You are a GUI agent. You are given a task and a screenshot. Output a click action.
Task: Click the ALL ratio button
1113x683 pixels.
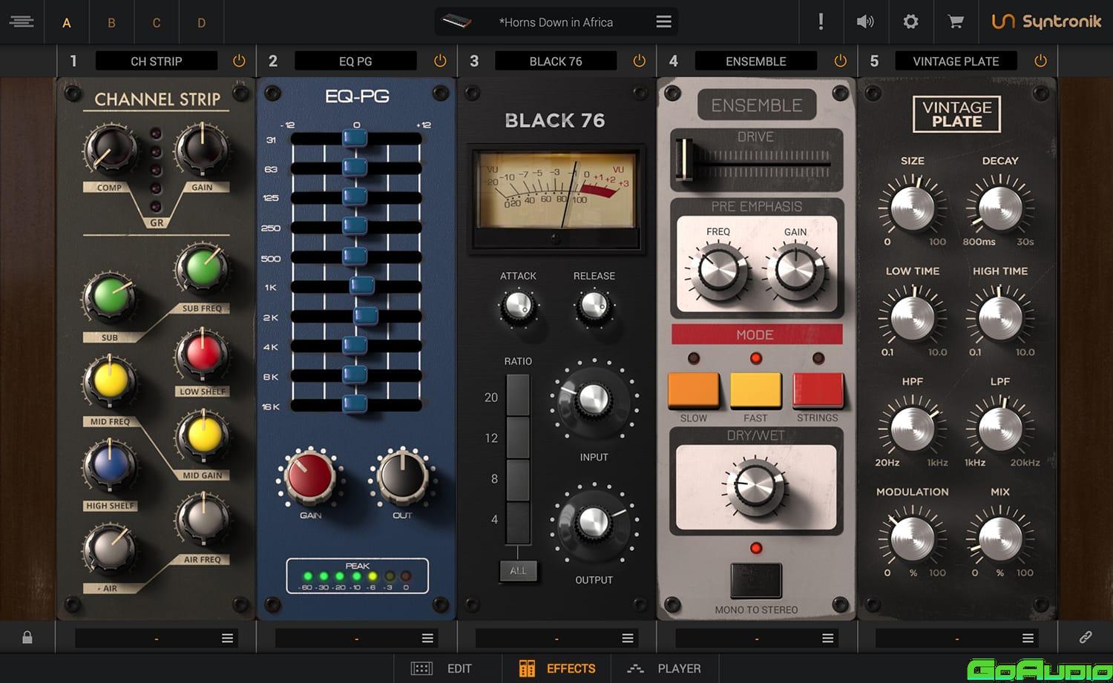(518, 570)
